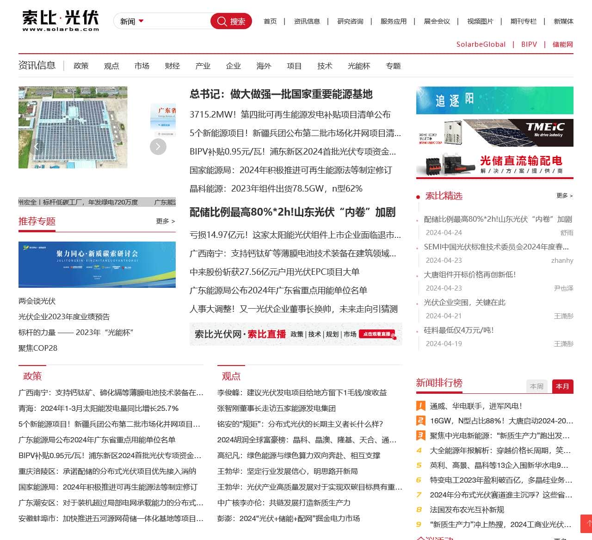Open 期刊专栏 top menu item
The width and height of the screenshot is (592, 540).
pyautogui.click(x=524, y=21)
